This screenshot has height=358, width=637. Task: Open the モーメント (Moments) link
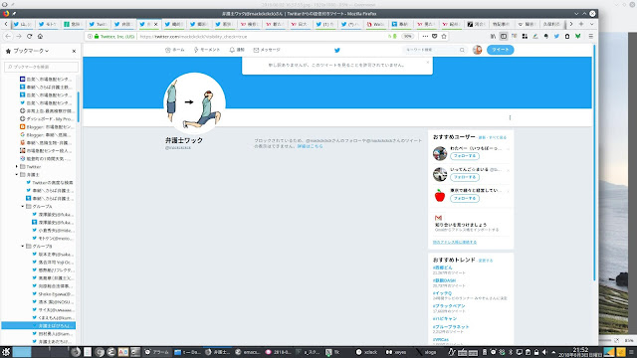pos(206,50)
